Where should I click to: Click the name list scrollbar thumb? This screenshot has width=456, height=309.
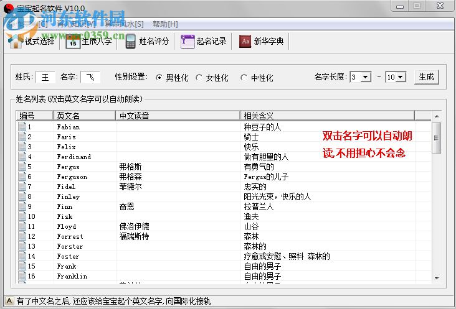(x=436, y=138)
